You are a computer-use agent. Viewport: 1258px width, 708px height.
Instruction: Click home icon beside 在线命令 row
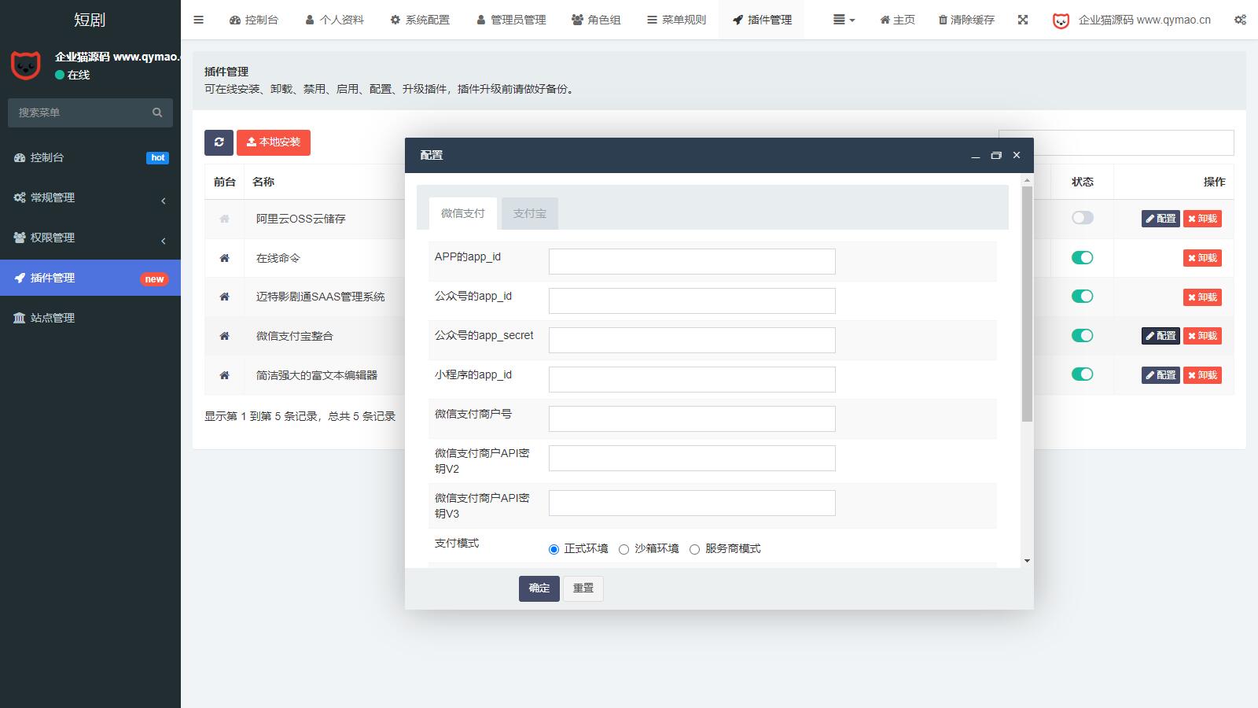pyautogui.click(x=224, y=258)
